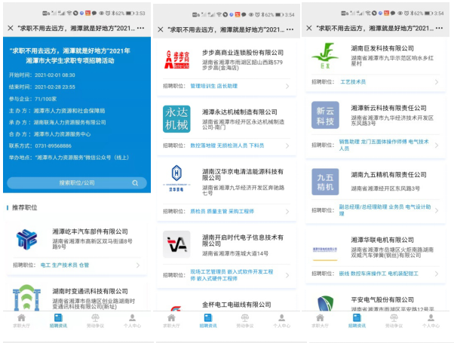Open company 湖南九五精机有限责任公司
The height and width of the screenshot is (343, 454).
[389, 175]
